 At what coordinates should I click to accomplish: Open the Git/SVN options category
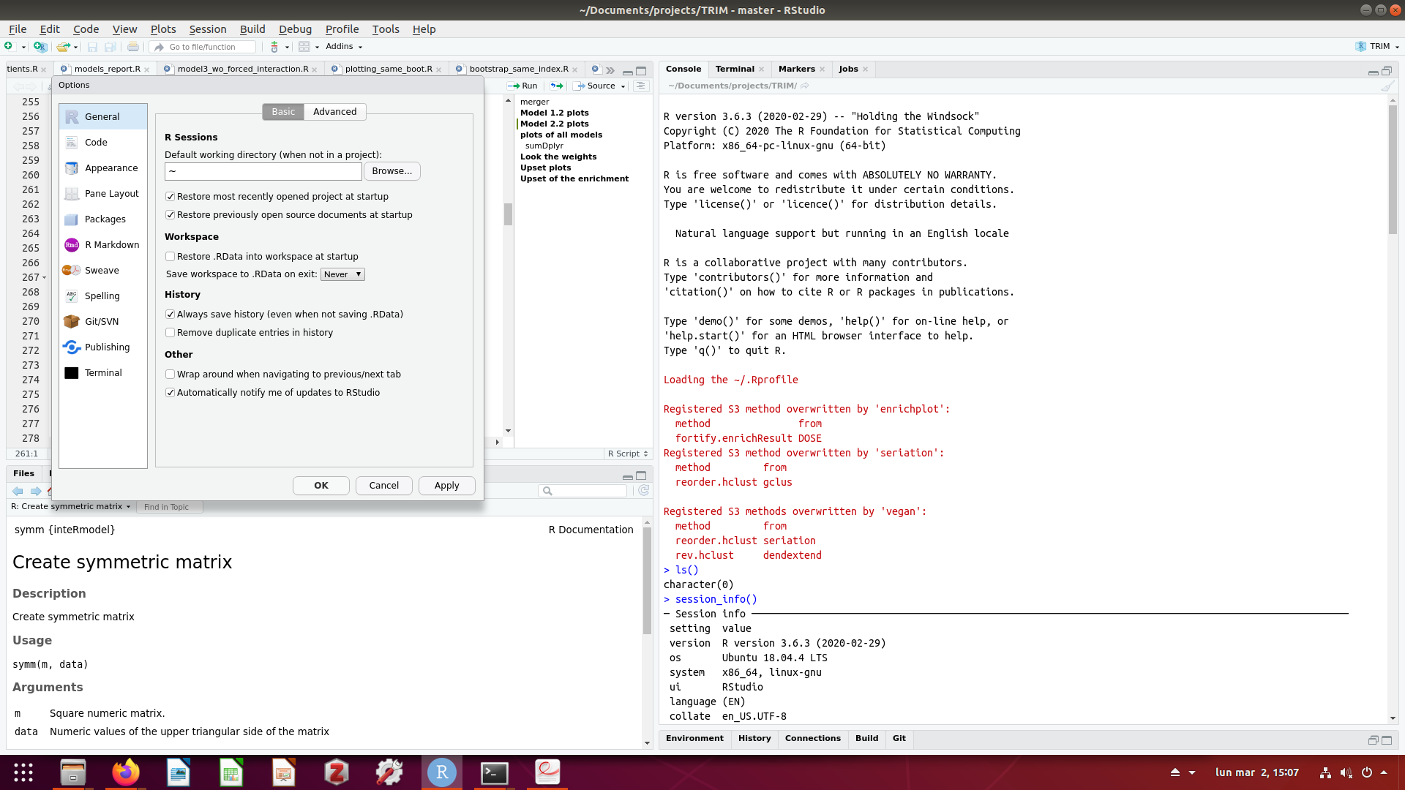click(102, 321)
